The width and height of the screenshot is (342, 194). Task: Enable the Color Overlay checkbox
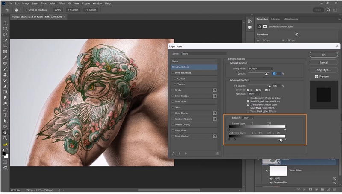173,113
